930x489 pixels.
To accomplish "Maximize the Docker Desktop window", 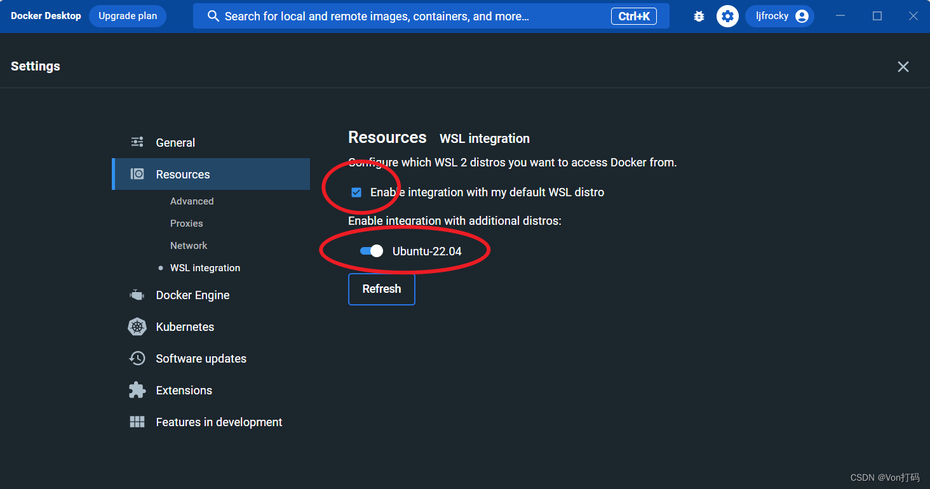I will pos(877,17).
